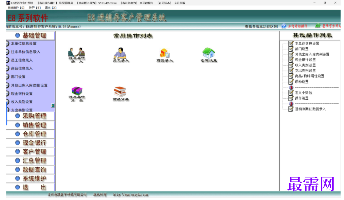The image size is (344, 200).
Task: Expand the 销售管理 section
Action: (x=30, y=125)
